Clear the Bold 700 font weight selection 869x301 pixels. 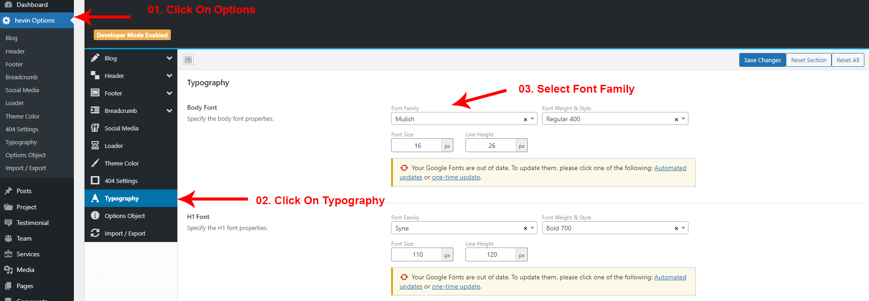[x=676, y=229]
